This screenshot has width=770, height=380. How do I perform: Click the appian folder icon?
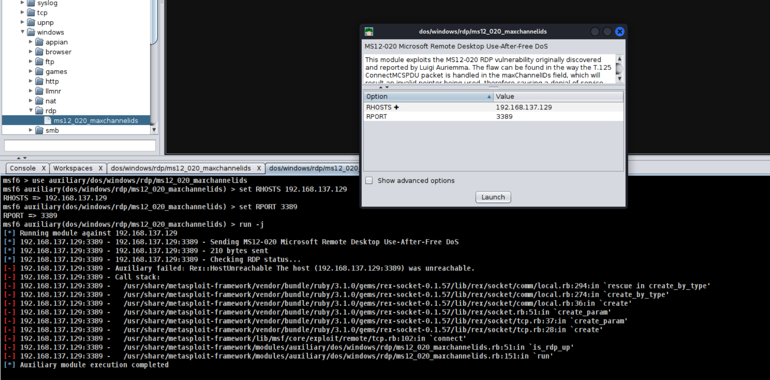[x=39, y=42]
